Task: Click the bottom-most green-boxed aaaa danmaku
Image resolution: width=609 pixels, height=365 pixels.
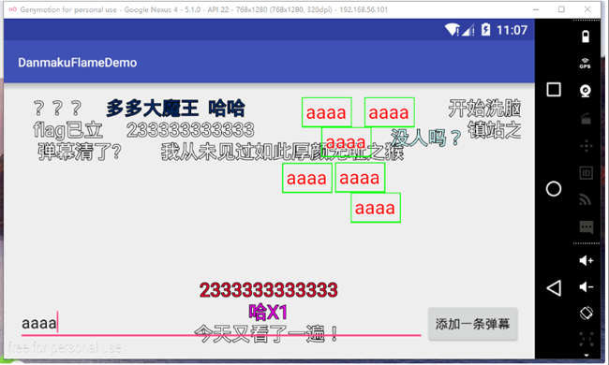Action: (375, 208)
